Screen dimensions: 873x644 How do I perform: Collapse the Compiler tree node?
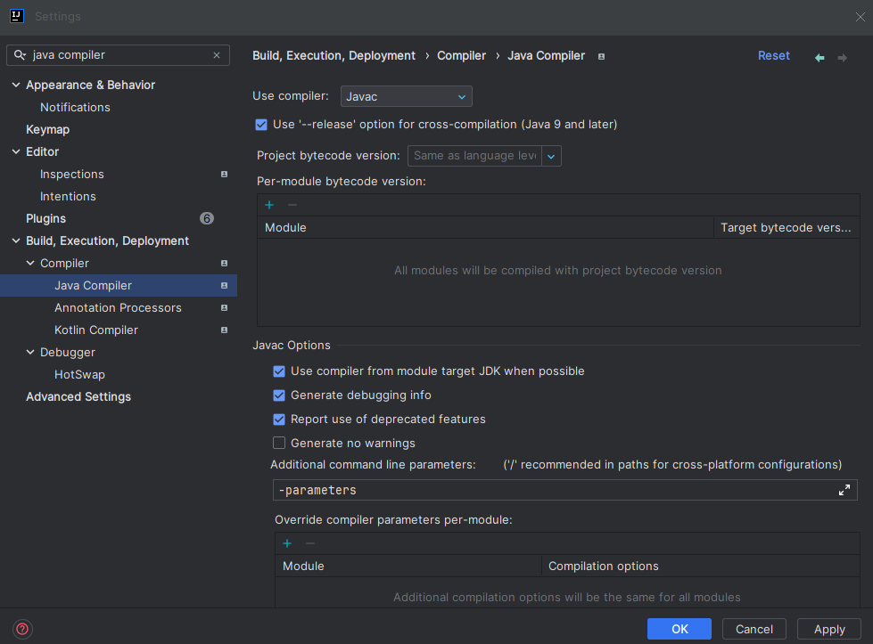pos(30,263)
